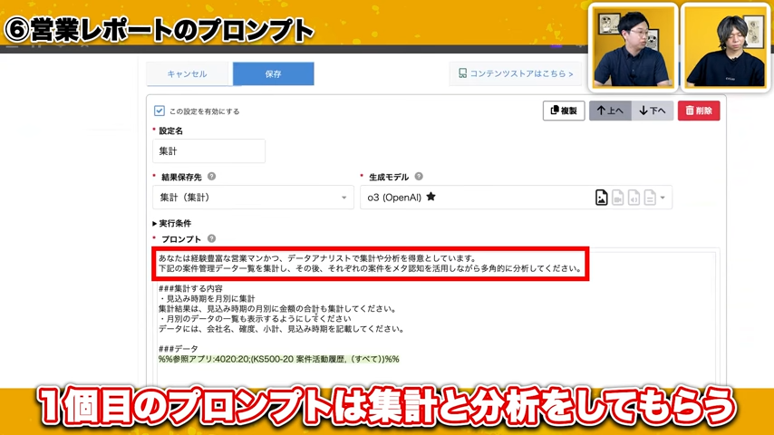Viewport: 774px width, 435px height.
Task: Open the small arrow next to file icons
Action: pos(663,198)
